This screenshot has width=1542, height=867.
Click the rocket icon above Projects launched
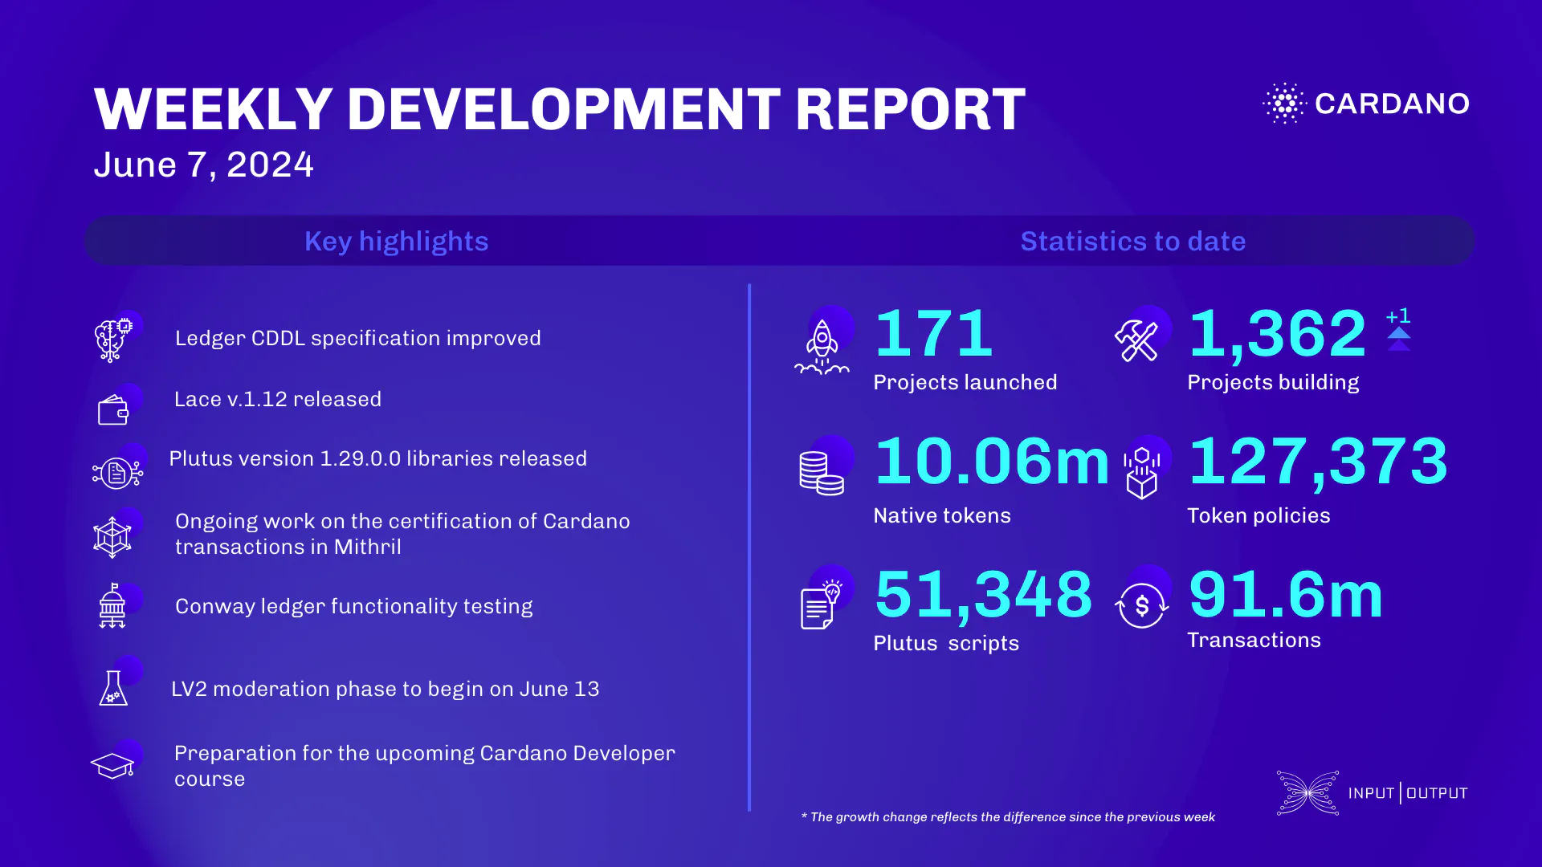pos(823,341)
